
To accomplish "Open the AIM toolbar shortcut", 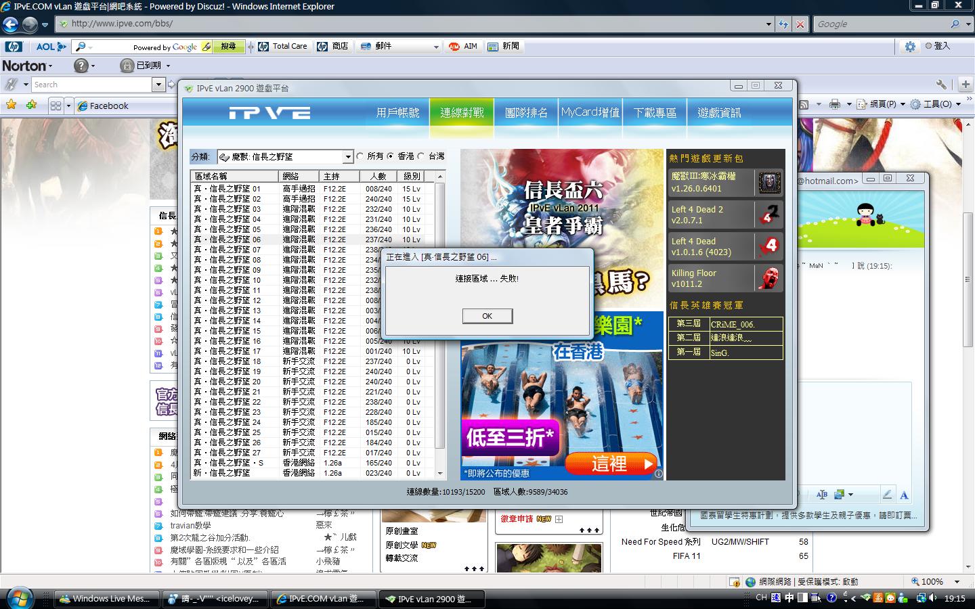I will [464, 47].
